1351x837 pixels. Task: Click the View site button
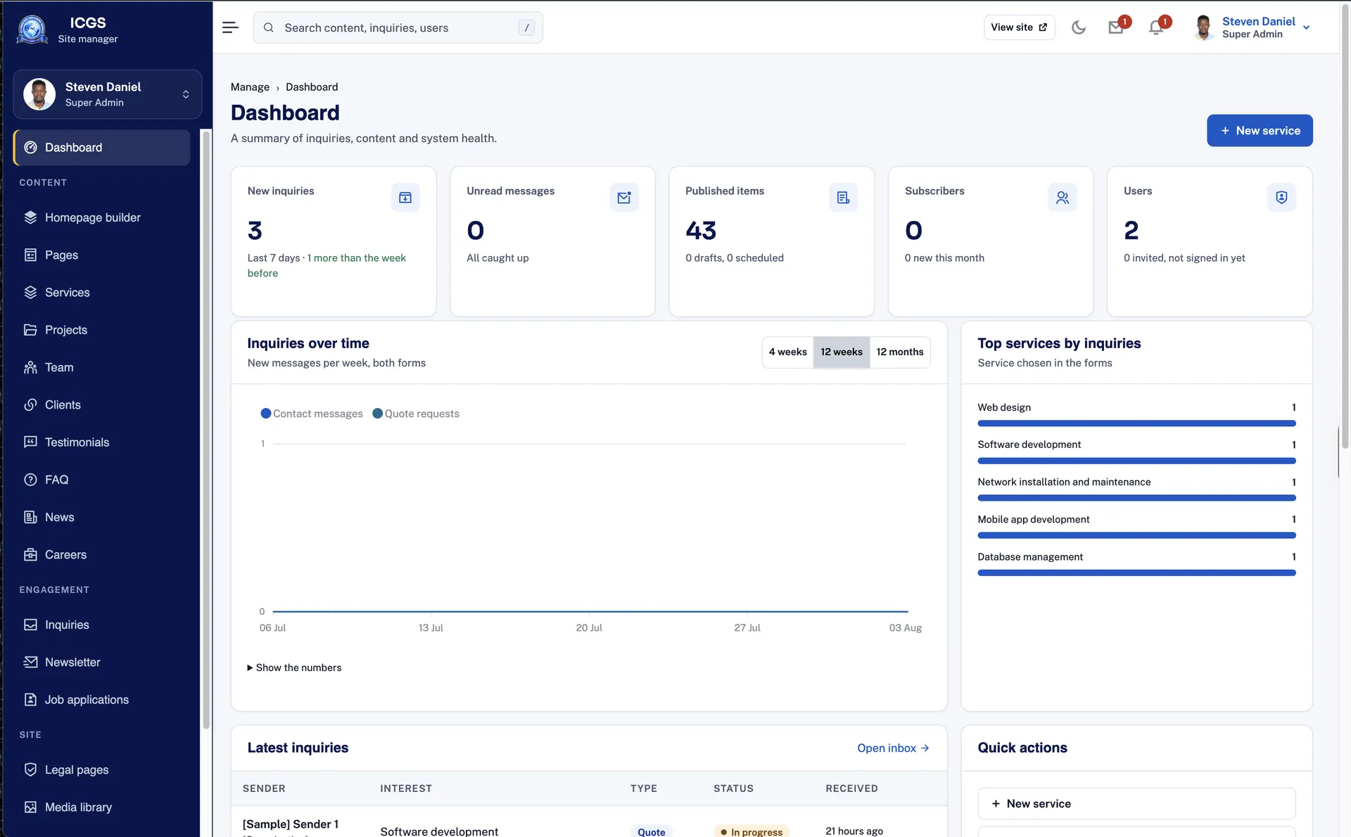click(1019, 27)
